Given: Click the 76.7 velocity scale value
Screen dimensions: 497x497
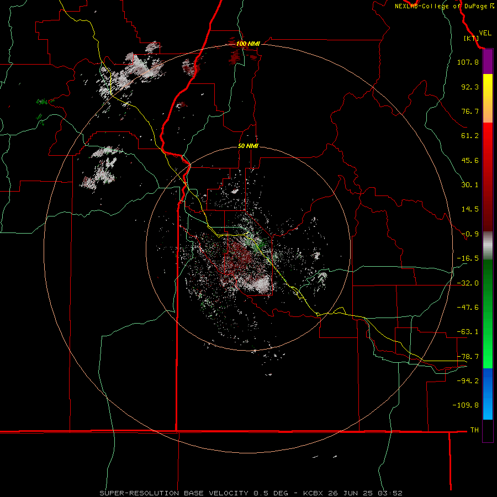Looking at the screenshot, I should (470, 111).
